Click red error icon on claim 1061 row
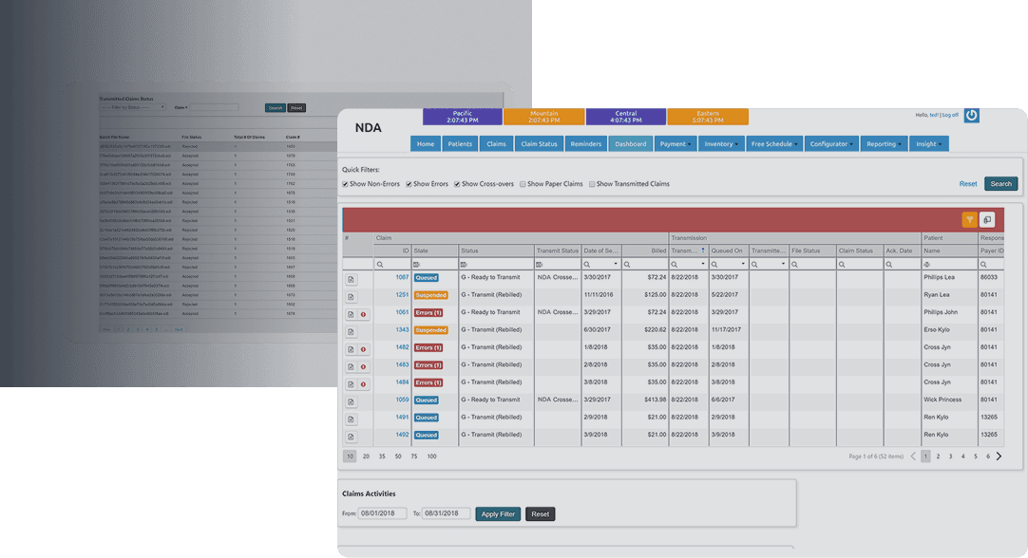Screen dimensions: 1028x558 pos(363,314)
